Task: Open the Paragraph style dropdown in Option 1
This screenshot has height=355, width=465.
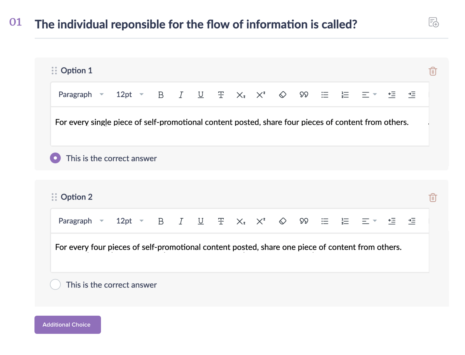Action: 81,95
